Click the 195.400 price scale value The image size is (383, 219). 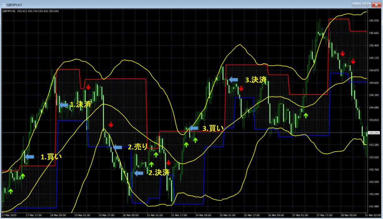pos(374,46)
